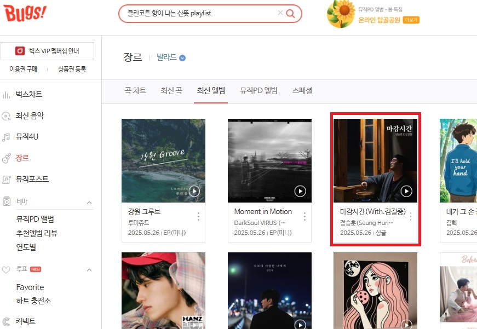Image resolution: width=477 pixels, height=329 pixels.
Task: Open more options for 강원 그루브
Action: coord(198,216)
